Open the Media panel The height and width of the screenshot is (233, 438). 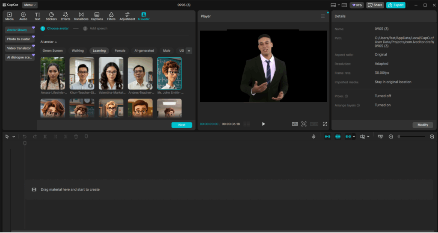click(x=9, y=17)
